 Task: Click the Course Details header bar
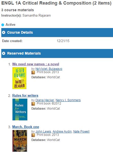pos(57,33)
